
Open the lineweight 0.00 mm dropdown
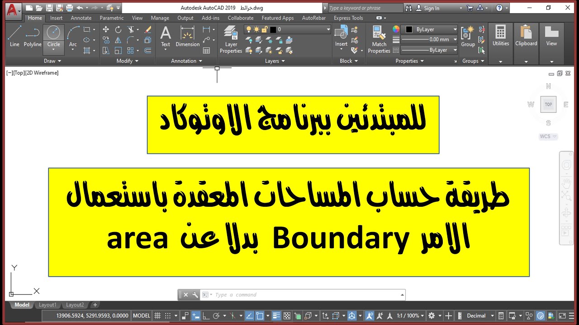point(430,40)
